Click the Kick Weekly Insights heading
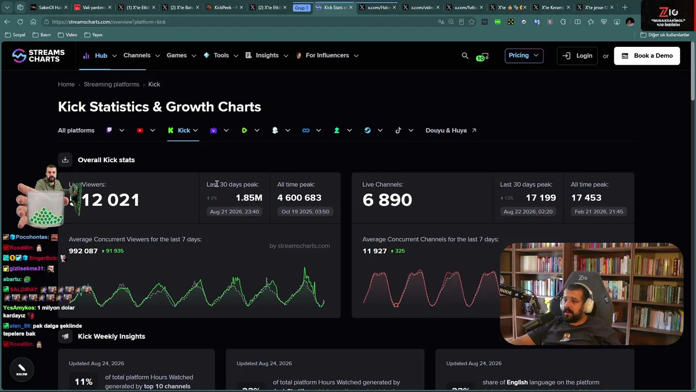 111,336
